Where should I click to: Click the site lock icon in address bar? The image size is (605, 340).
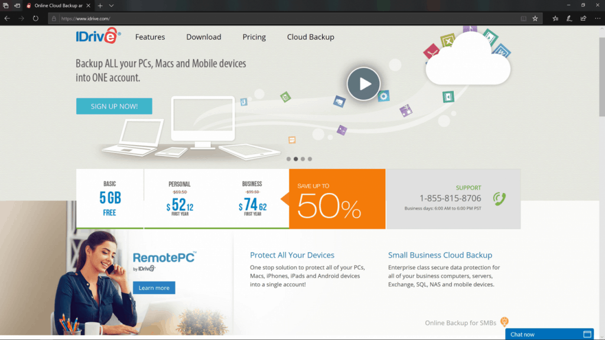click(x=54, y=18)
